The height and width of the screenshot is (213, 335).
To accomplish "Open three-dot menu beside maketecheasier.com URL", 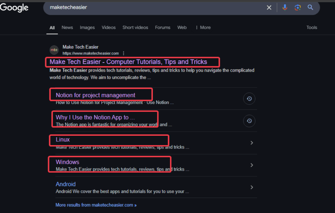I will (x=124, y=54).
